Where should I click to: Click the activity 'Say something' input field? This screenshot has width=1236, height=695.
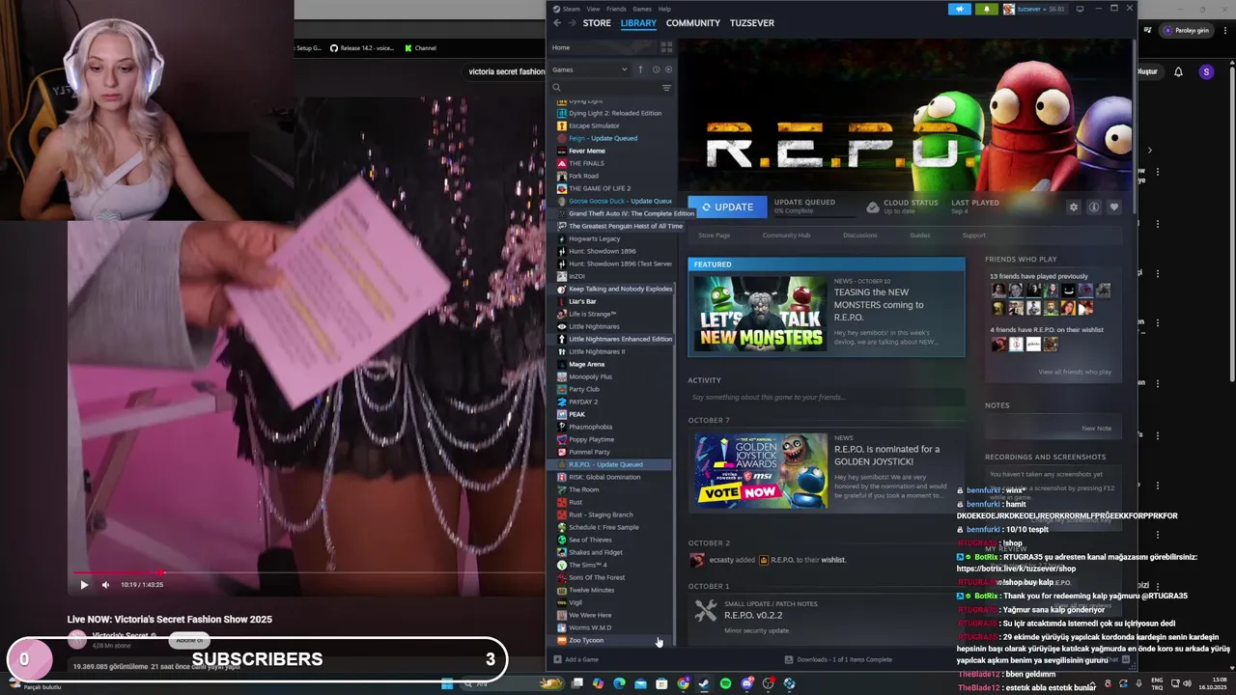point(826,398)
